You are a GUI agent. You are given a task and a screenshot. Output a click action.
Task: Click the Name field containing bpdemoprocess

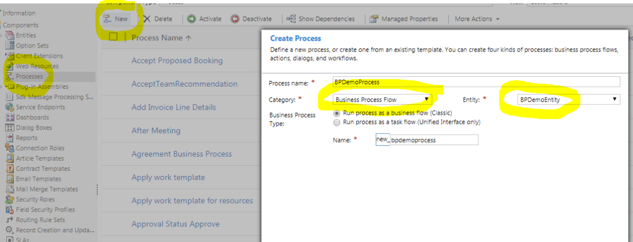pyautogui.click(x=434, y=140)
